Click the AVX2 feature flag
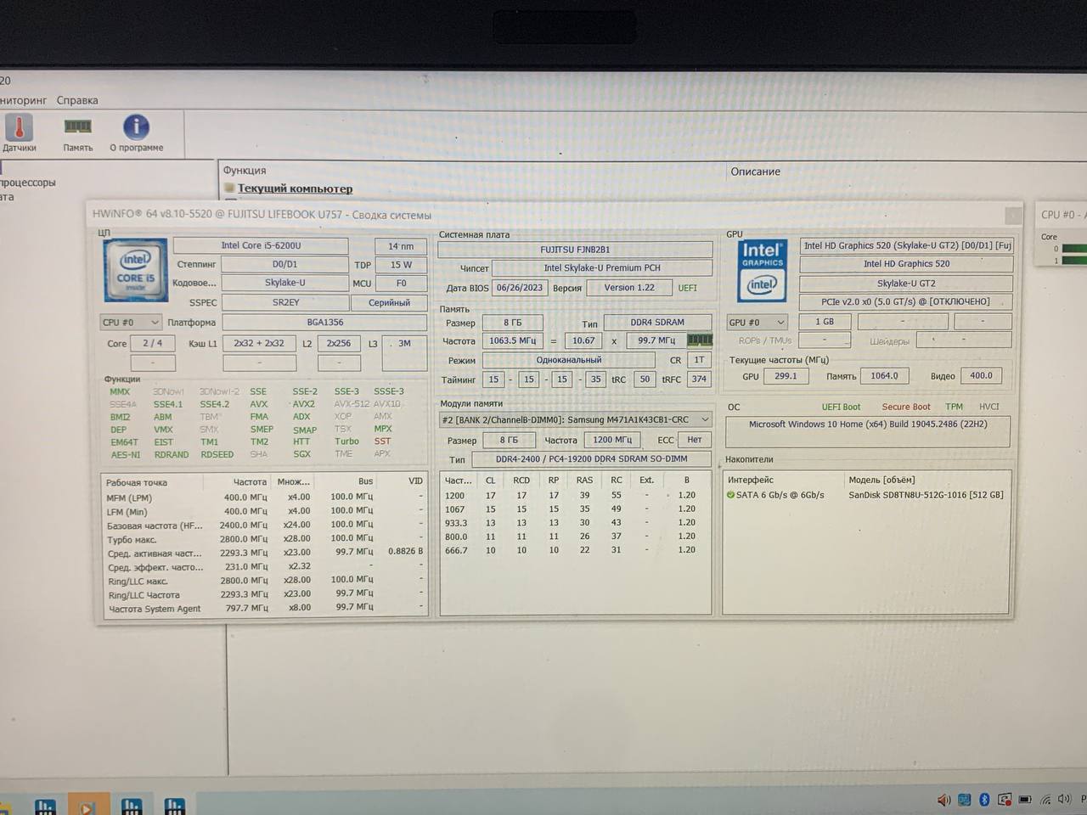This screenshot has width=1087, height=815. click(x=303, y=404)
